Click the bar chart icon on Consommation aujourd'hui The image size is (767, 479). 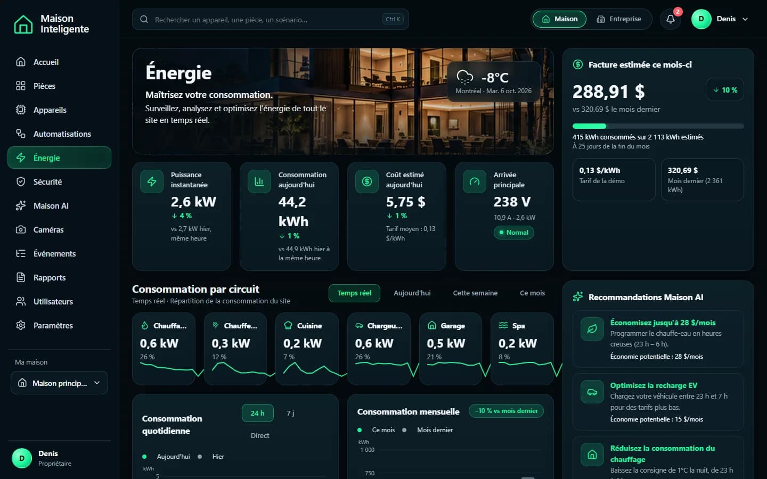point(259,181)
